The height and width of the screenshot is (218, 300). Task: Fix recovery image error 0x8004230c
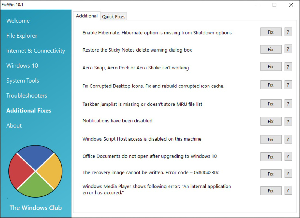(271, 174)
